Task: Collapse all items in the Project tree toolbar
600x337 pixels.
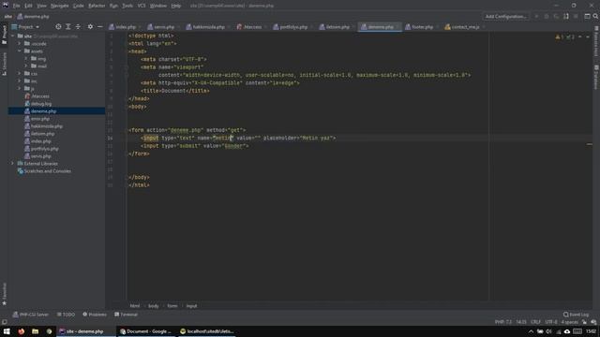Action: (x=78, y=27)
